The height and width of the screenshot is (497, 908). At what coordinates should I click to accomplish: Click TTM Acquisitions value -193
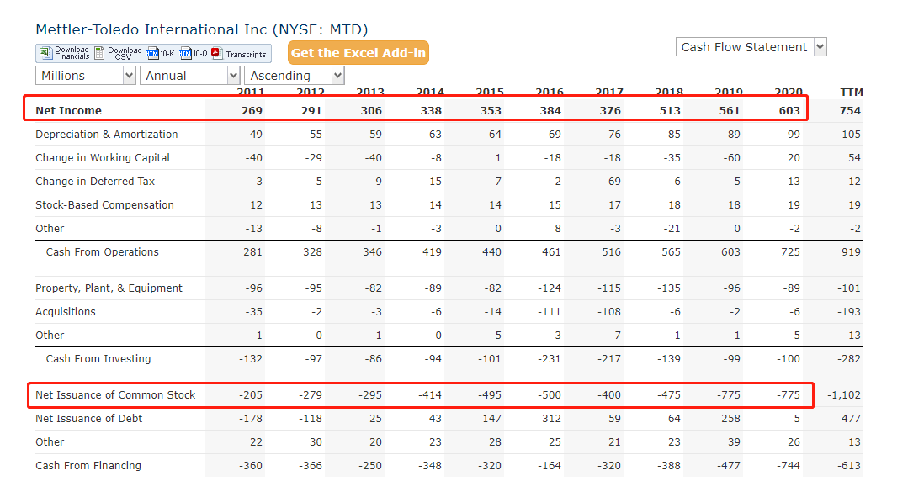(849, 312)
